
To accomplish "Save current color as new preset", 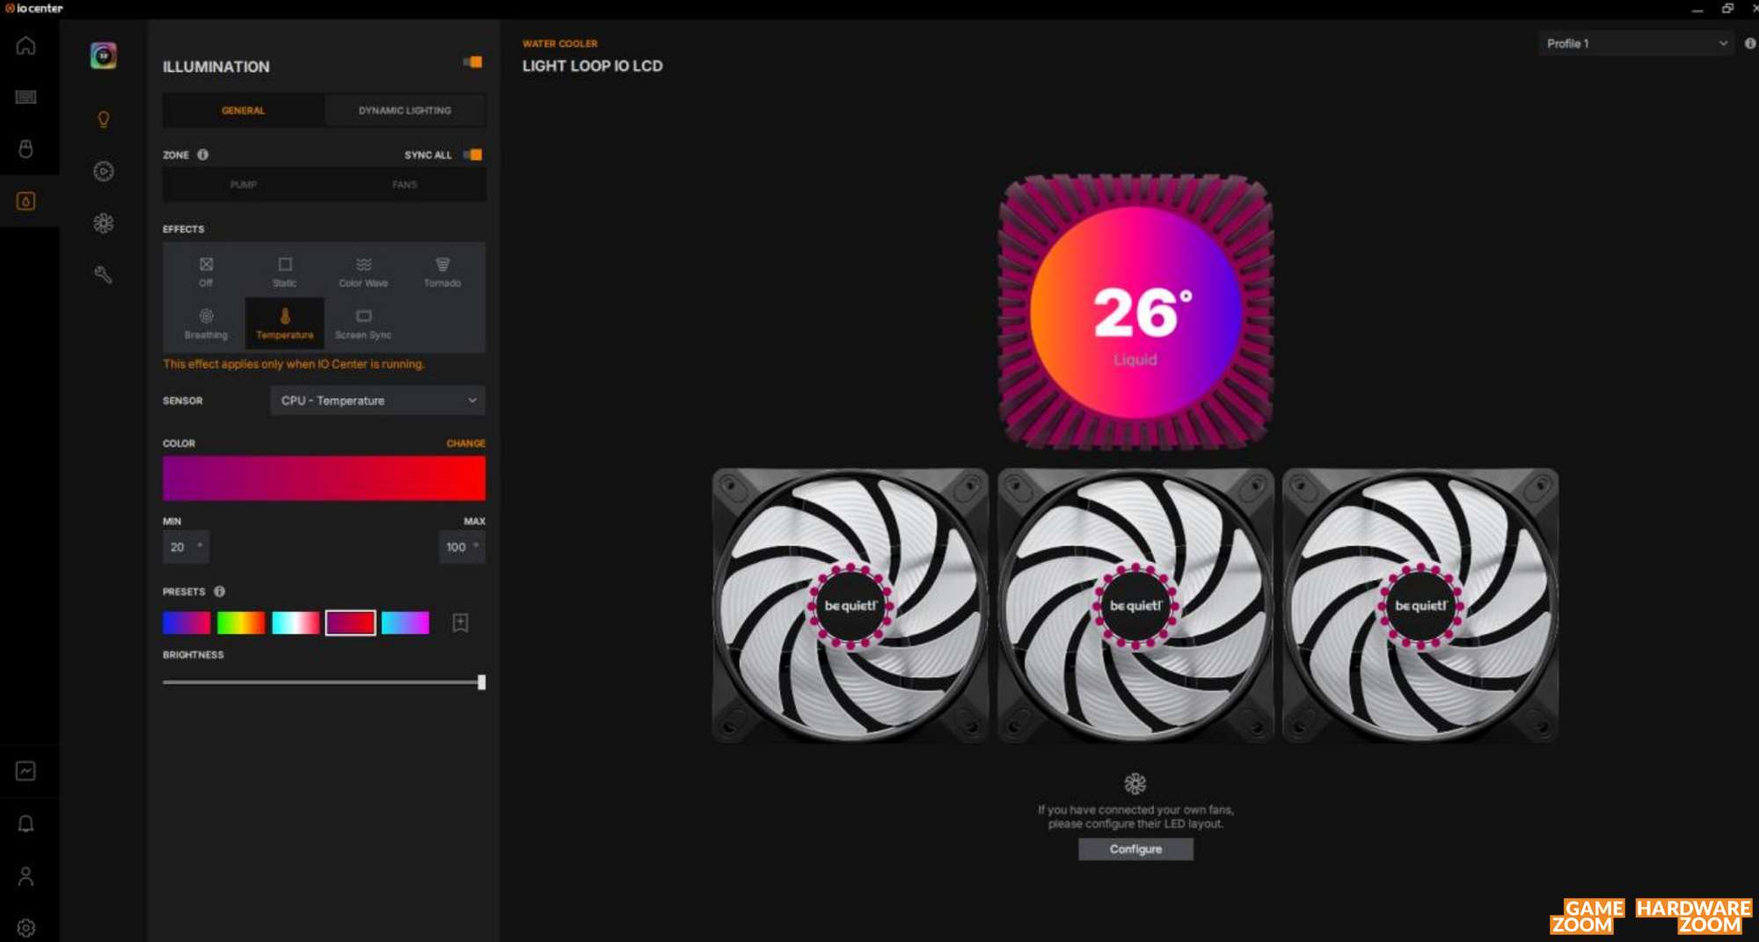I will [x=460, y=623].
